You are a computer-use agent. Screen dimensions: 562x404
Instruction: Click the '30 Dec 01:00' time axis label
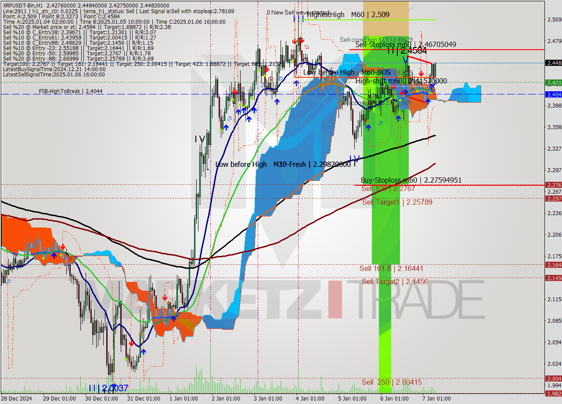tap(102, 399)
